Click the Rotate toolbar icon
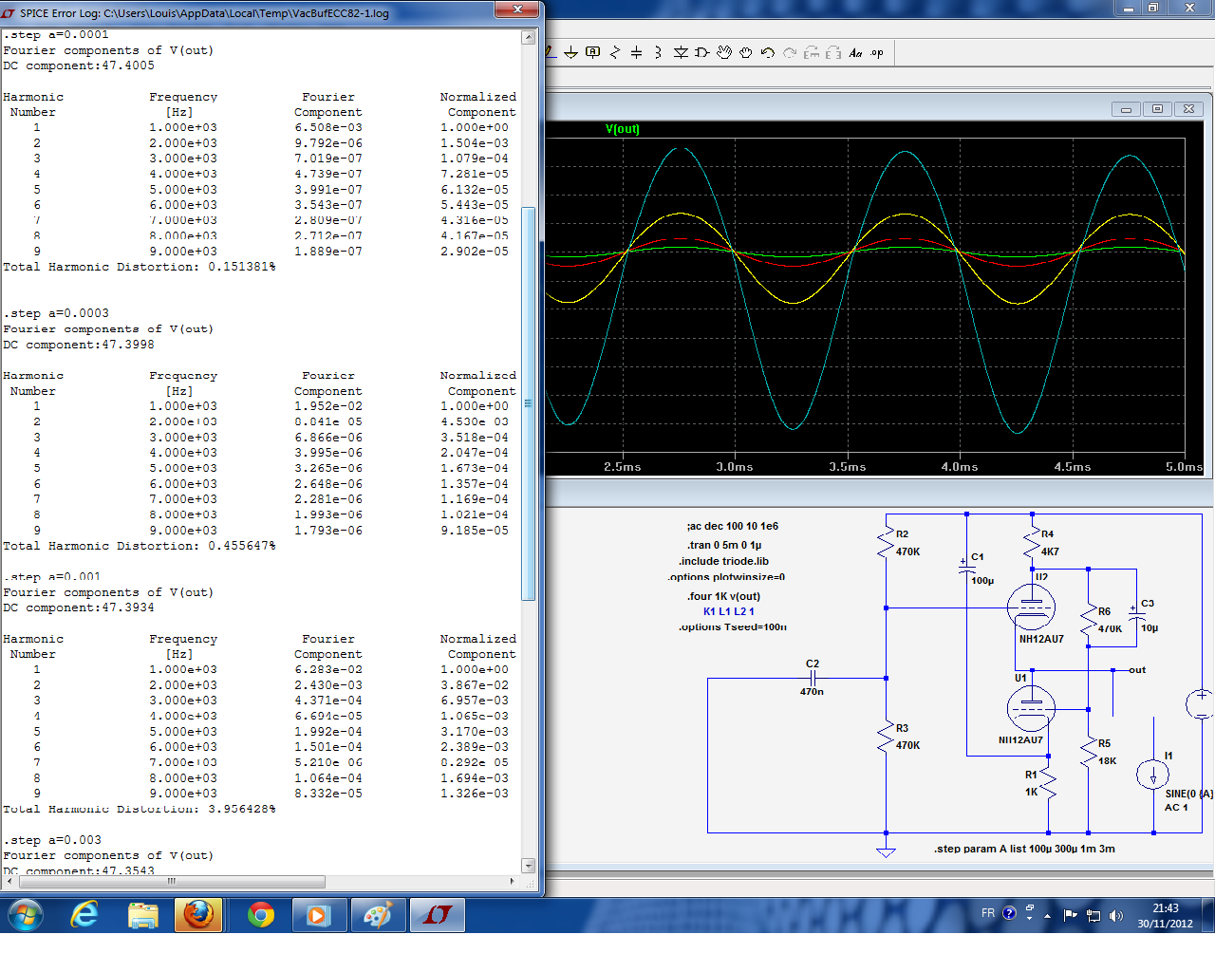 (x=812, y=53)
